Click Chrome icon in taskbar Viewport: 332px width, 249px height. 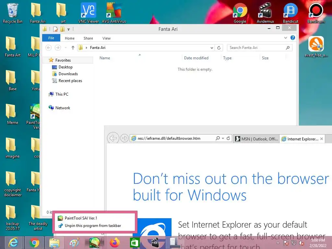click(x=34, y=243)
